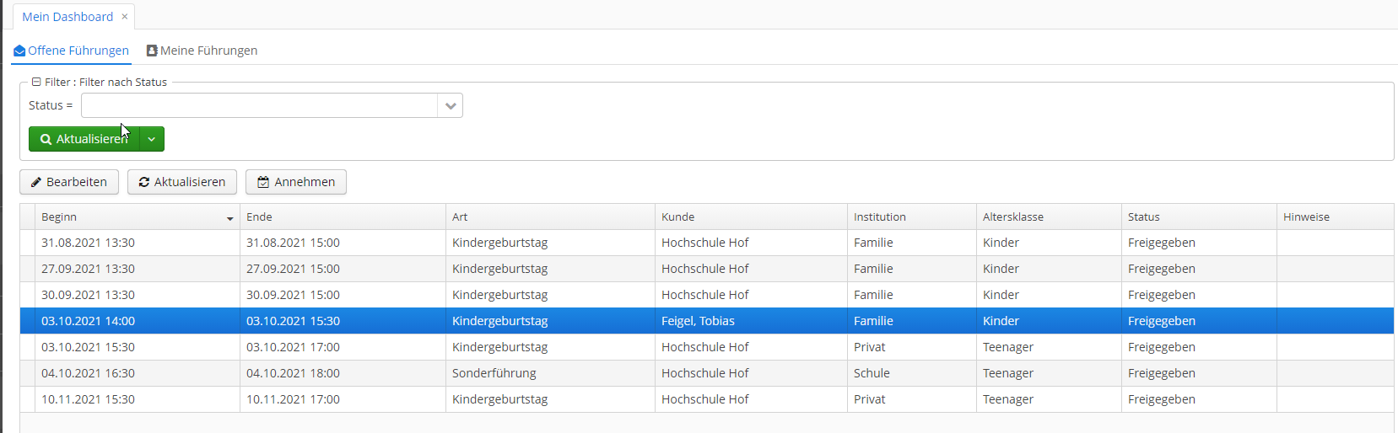1398x433 pixels.
Task: Open the Mein Dashboard tab label
Action: click(67, 17)
